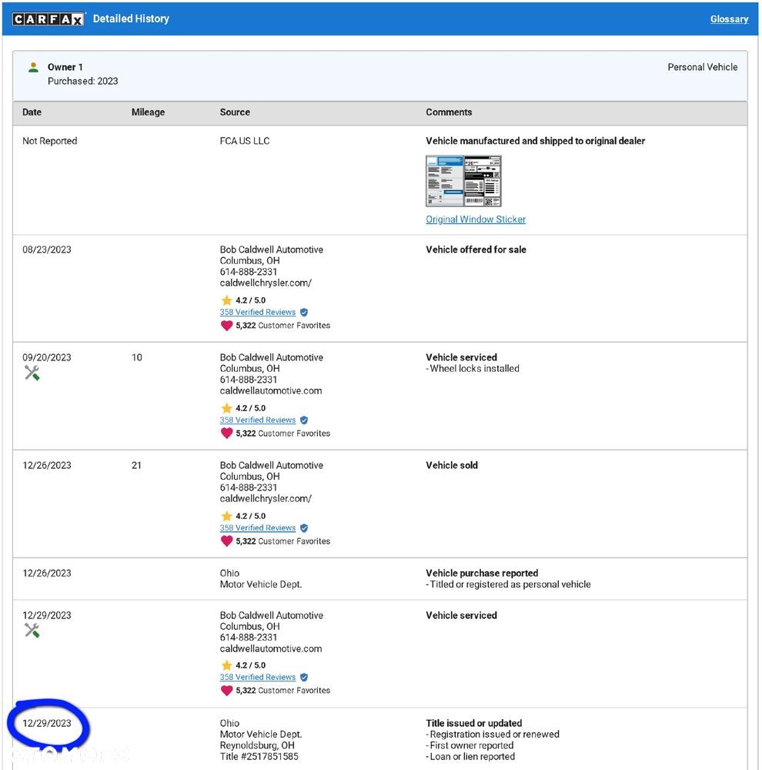Open the Original Window Sticker link
Image resolution: width=762 pixels, height=770 pixels.
coord(475,219)
